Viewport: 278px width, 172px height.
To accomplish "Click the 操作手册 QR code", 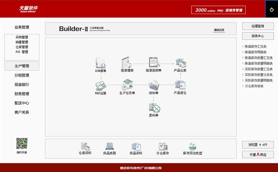I will [x=22, y=144].
